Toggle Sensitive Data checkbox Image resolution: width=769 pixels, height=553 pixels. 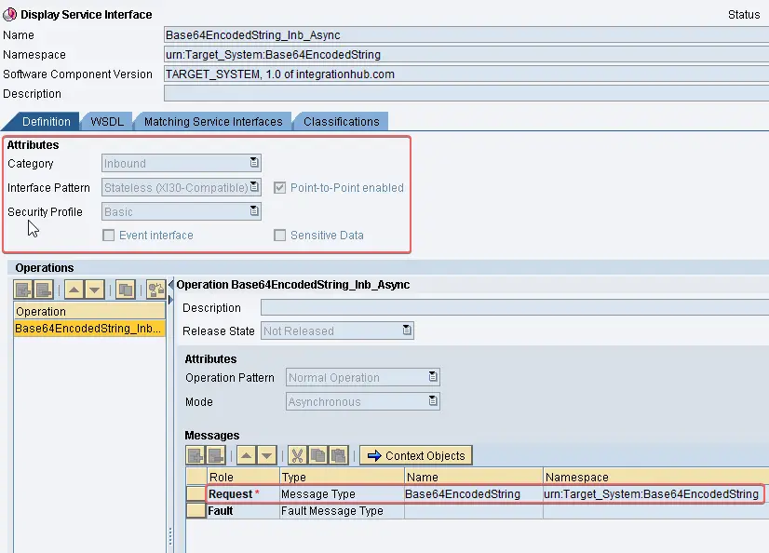pos(279,236)
